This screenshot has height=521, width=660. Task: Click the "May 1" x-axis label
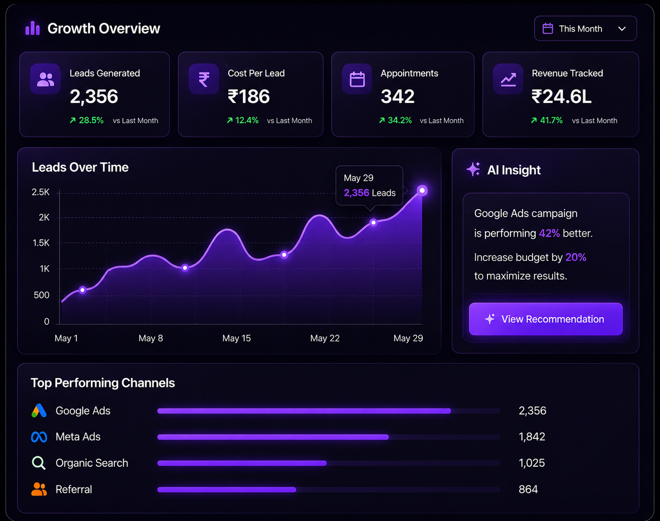[66, 338]
